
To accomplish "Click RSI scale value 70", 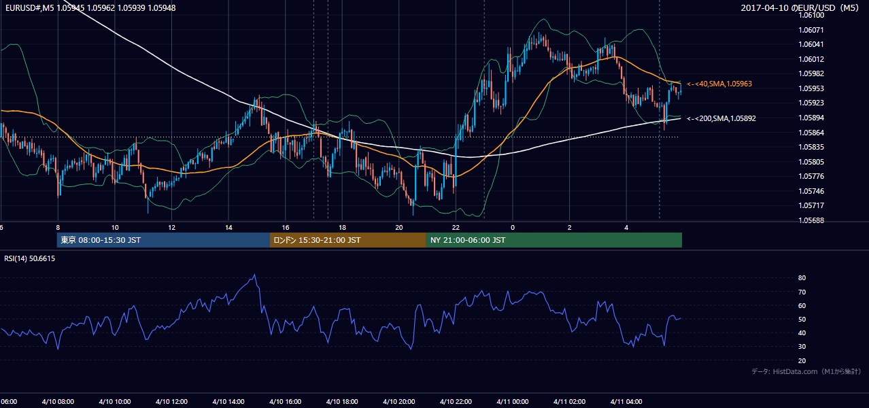I will (x=802, y=292).
